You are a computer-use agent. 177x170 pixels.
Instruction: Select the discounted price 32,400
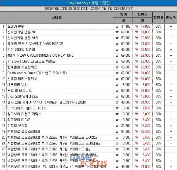click(x=145, y=132)
